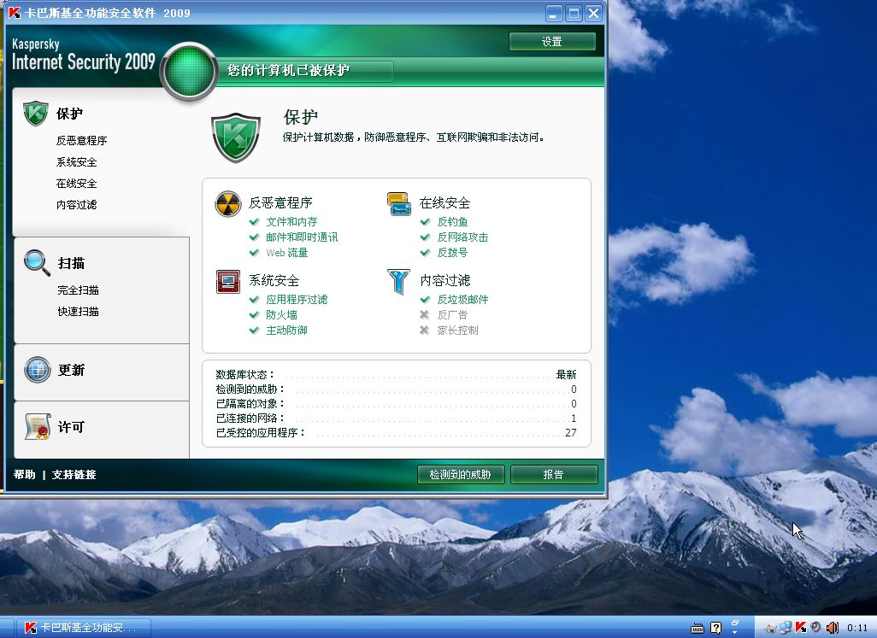The height and width of the screenshot is (638, 877).
Task: Click the Kaspersky taskbar button 卡巴斯基全功能安
Action: tap(83, 628)
